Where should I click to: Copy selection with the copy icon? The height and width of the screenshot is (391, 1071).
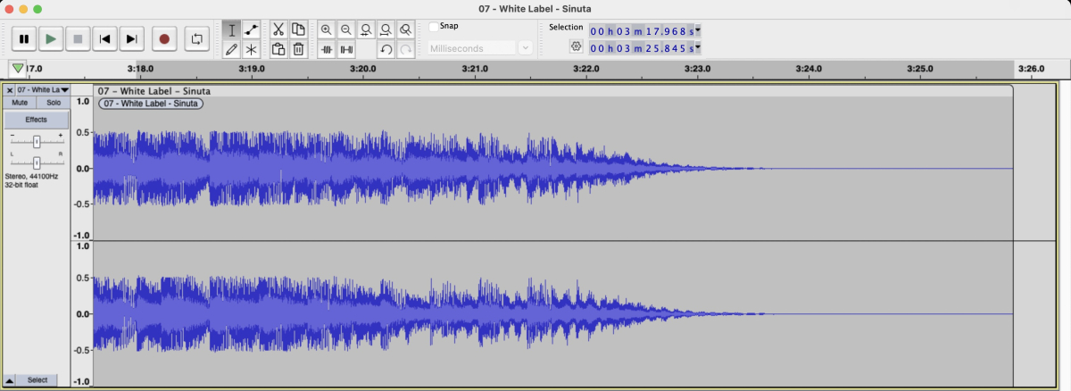point(299,29)
